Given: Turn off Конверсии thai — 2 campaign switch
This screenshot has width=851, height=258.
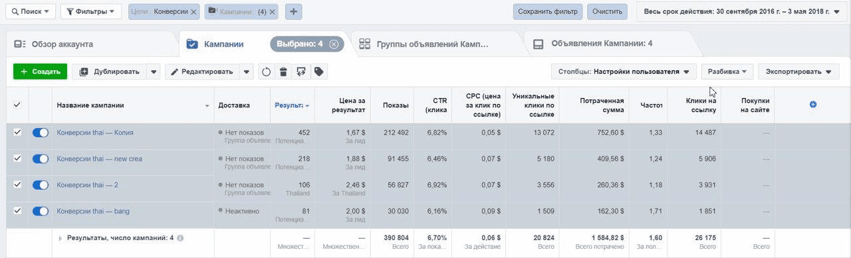Looking at the screenshot, I should click(41, 185).
